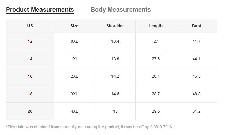Select the US size 18 row label

(x=30, y=94)
